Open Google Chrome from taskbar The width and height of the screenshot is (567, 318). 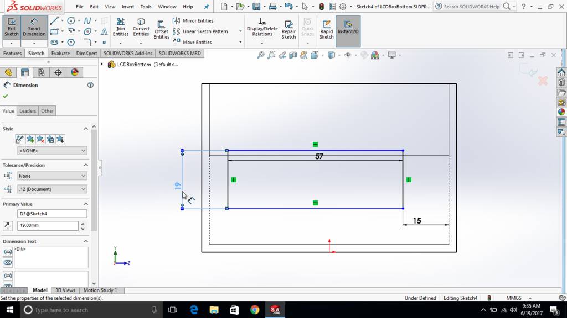coord(255,310)
